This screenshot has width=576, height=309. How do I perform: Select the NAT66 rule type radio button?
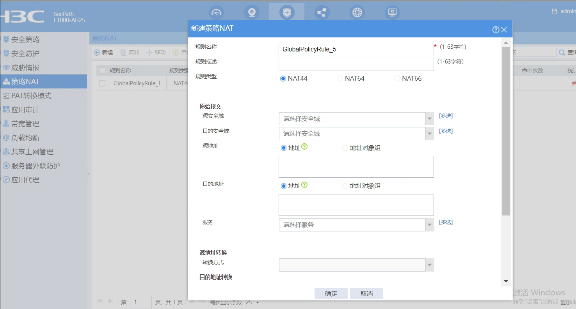click(x=397, y=78)
